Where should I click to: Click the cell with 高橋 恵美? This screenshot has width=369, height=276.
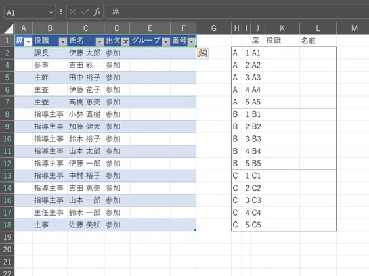(x=85, y=102)
